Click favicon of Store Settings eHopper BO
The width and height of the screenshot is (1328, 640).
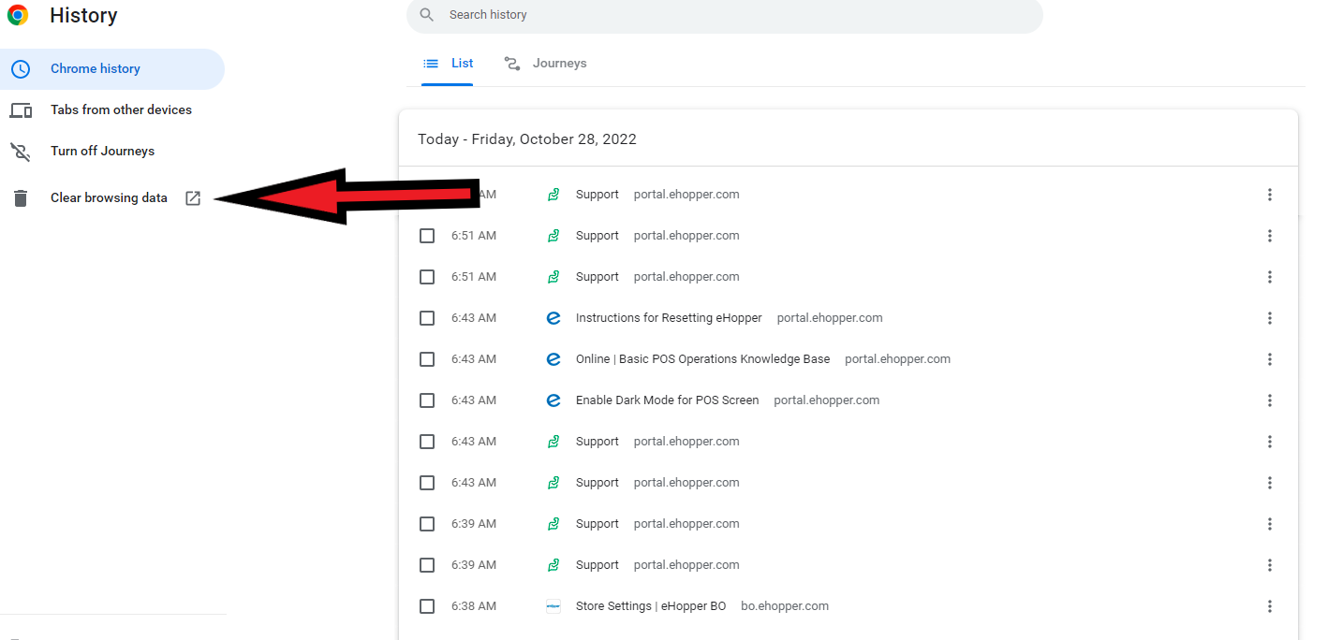pos(553,606)
